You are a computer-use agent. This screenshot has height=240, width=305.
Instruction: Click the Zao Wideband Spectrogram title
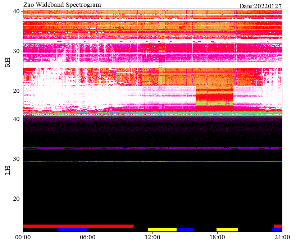click(62, 5)
